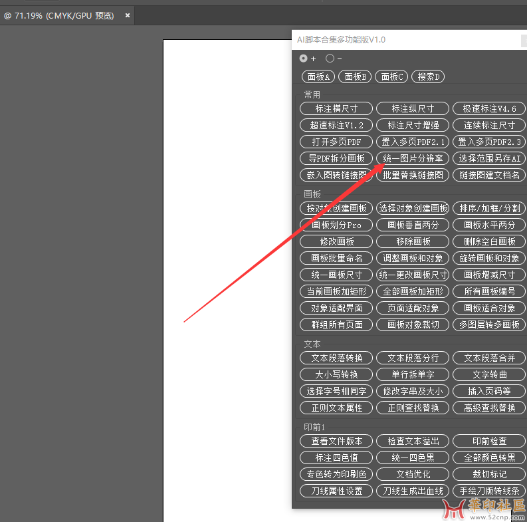The height and width of the screenshot is (522, 527).
Task: Click 当前画板加矩形 button
Action: tap(336, 291)
